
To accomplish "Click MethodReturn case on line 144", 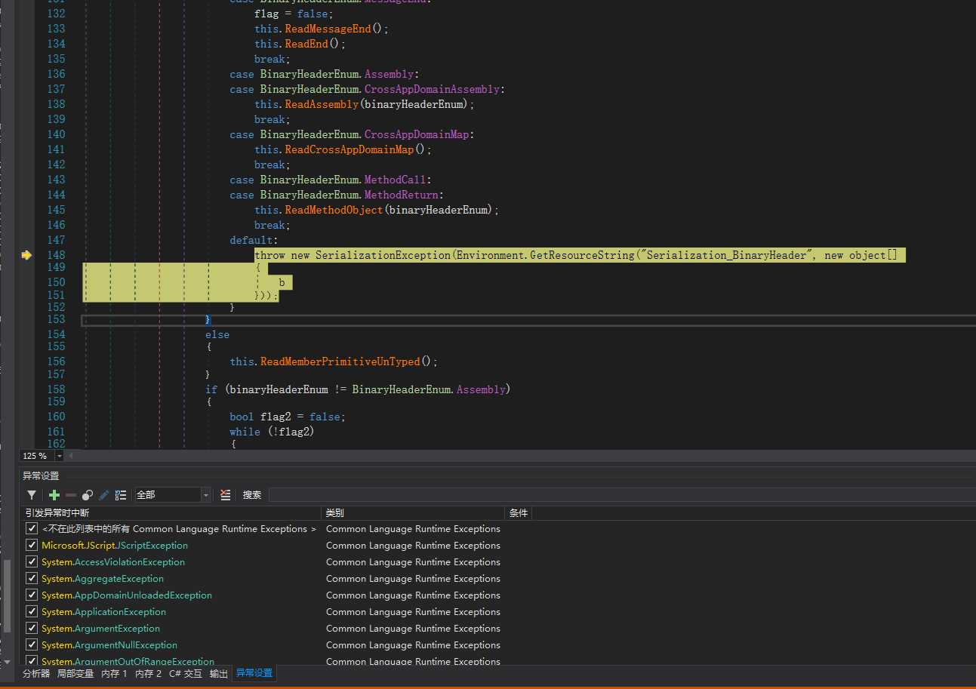I will tap(401, 195).
